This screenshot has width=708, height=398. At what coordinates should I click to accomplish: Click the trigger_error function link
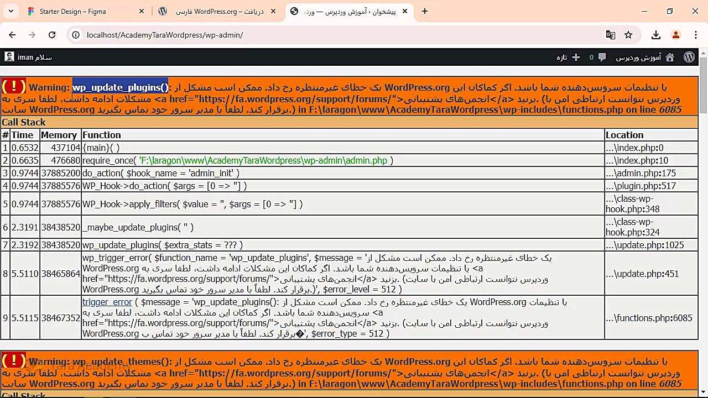pos(107,302)
